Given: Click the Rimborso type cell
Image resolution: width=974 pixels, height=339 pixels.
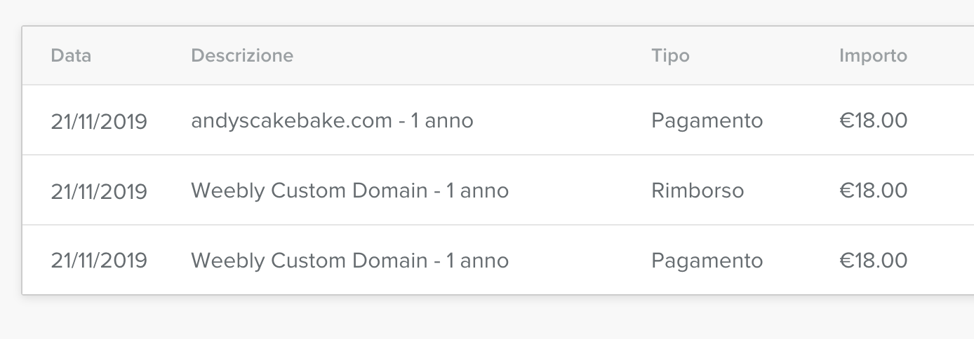Looking at the screenshot, I should [x=698, y=191].
